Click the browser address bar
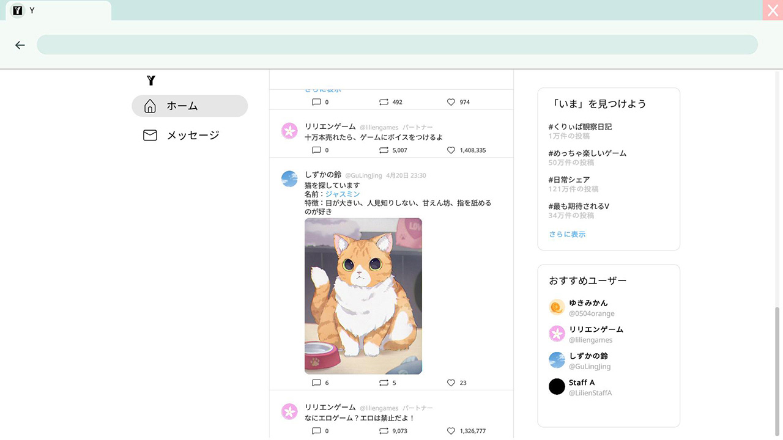783x440 pixels. 397,45
